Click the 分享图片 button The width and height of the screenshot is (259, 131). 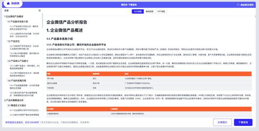coord(222,122)
